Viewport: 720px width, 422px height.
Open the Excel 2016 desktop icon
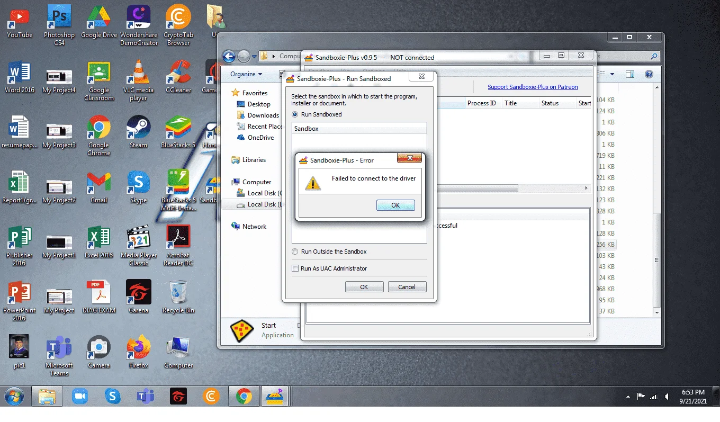click(x=98, y=243)
